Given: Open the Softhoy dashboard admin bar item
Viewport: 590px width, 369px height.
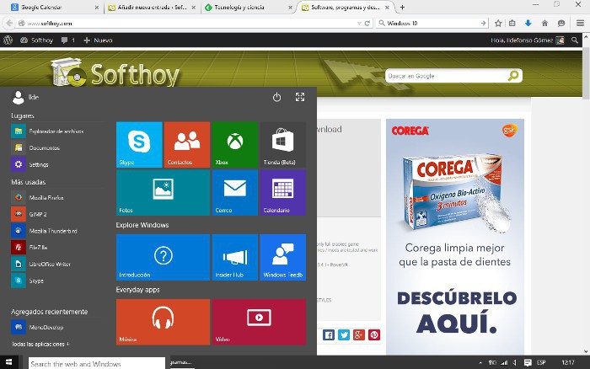Looking at the screenshot, I should click(36, 40).
